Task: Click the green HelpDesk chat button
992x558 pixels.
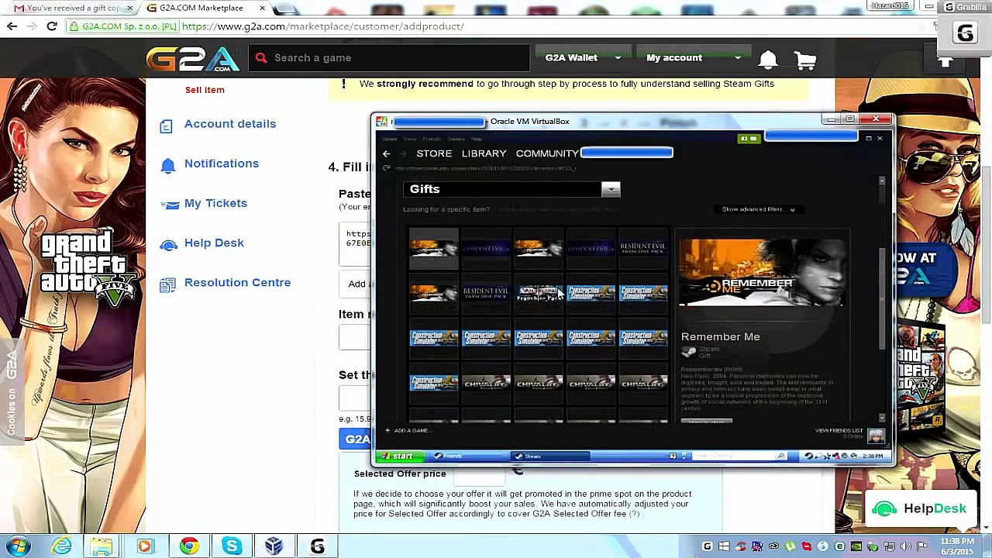Action: coord(920,509)
